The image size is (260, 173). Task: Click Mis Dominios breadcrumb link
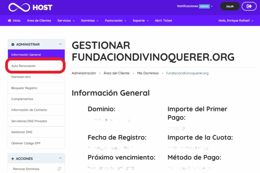pyautogui.click(x=148, y=73)
